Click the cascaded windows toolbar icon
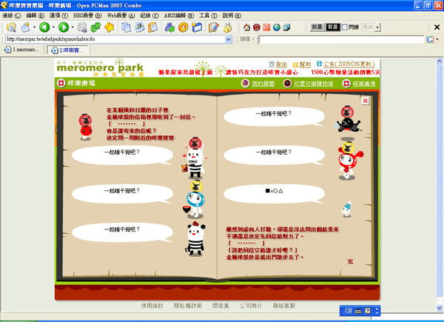 coord(286,27)
